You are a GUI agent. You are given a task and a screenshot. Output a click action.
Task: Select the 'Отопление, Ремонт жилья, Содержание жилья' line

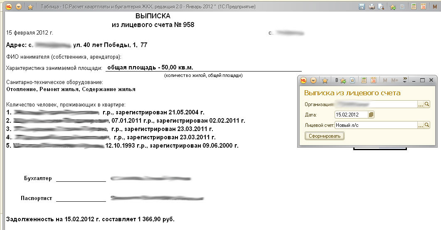click(x=71, y=89)
